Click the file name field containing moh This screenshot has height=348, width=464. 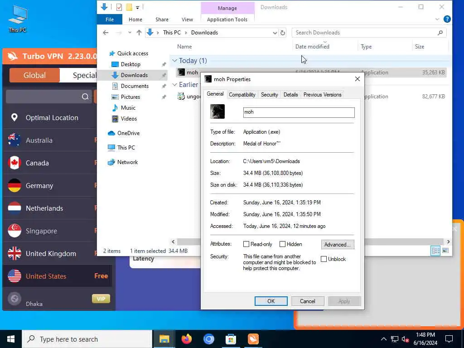click(299, 112)
